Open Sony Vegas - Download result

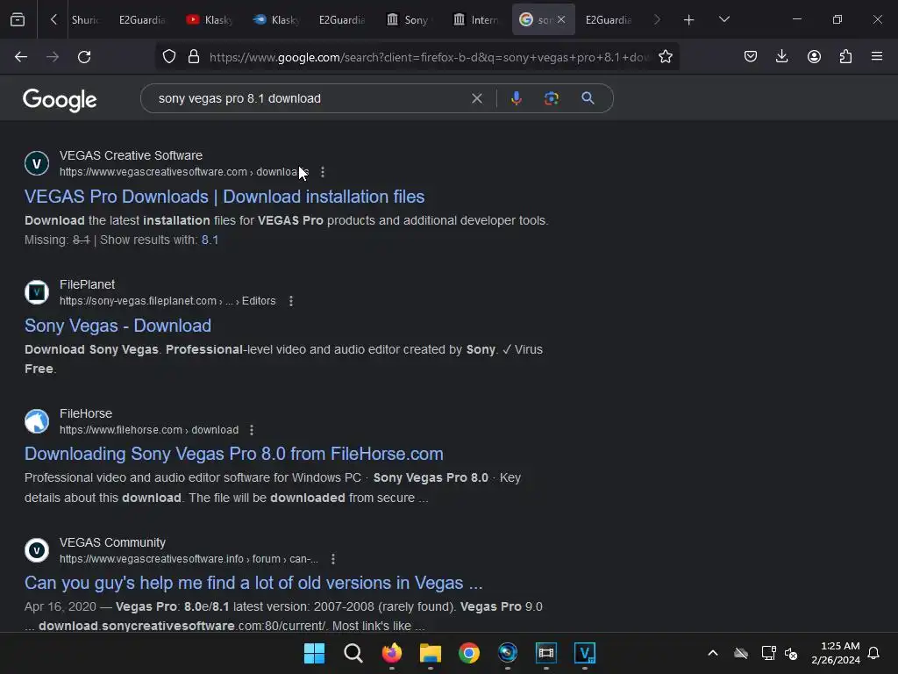point(118,326)
